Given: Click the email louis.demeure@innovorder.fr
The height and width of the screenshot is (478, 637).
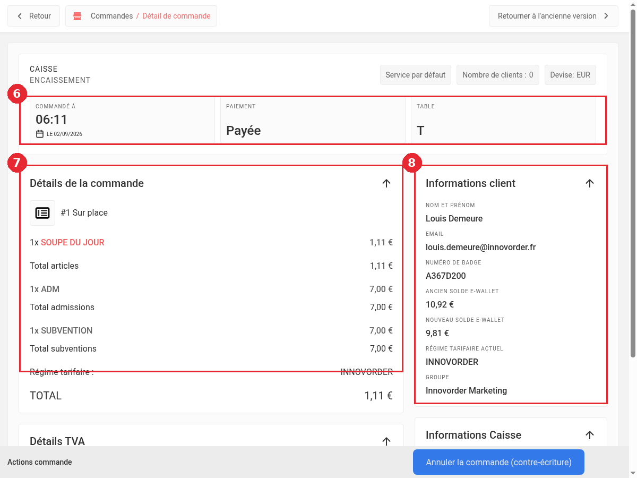Looking at the screenshot, I should [x=480, y=247].
